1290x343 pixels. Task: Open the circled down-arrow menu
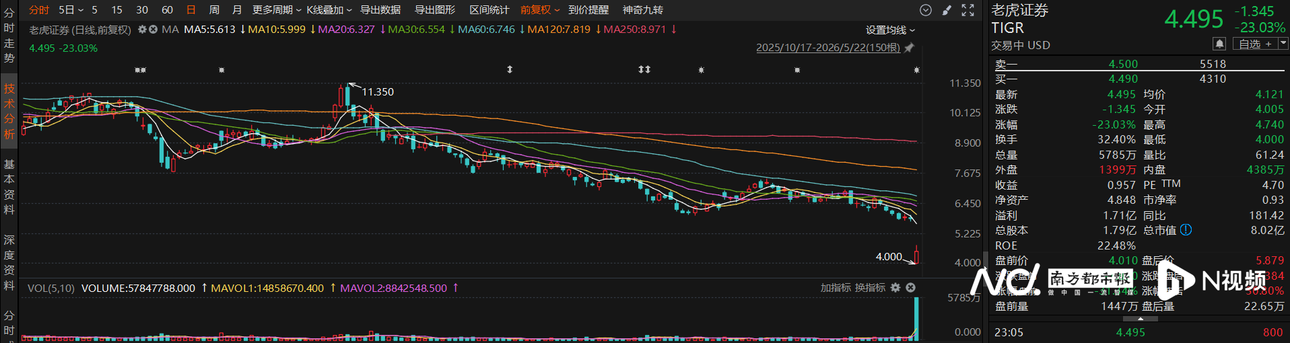point(926,10)
